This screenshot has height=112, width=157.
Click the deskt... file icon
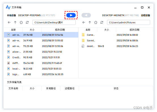pos(83,46)
